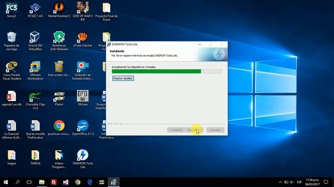Open File Explorer from the taskbar
334x187 pixels.
tap(42, 182)
